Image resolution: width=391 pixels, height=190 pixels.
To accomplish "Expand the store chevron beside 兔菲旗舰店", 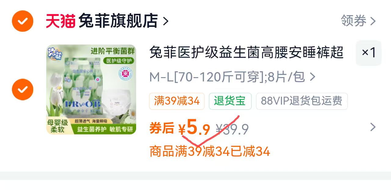I will (x=165, y=21).
